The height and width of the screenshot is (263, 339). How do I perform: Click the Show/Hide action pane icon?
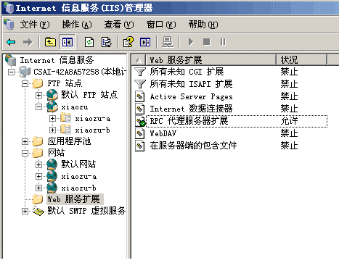[145, 42]
